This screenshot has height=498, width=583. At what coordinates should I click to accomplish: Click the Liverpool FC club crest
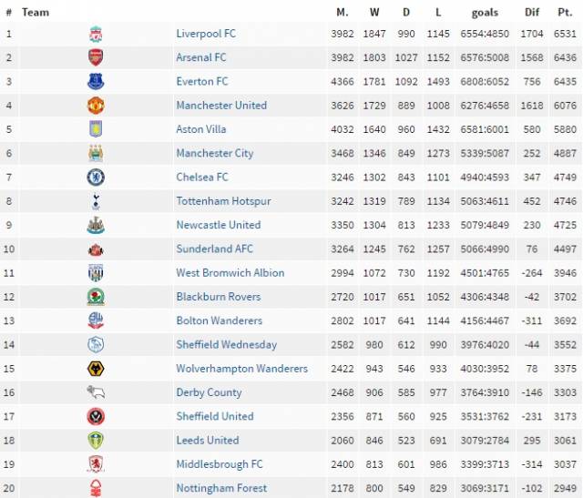[96, 34]
